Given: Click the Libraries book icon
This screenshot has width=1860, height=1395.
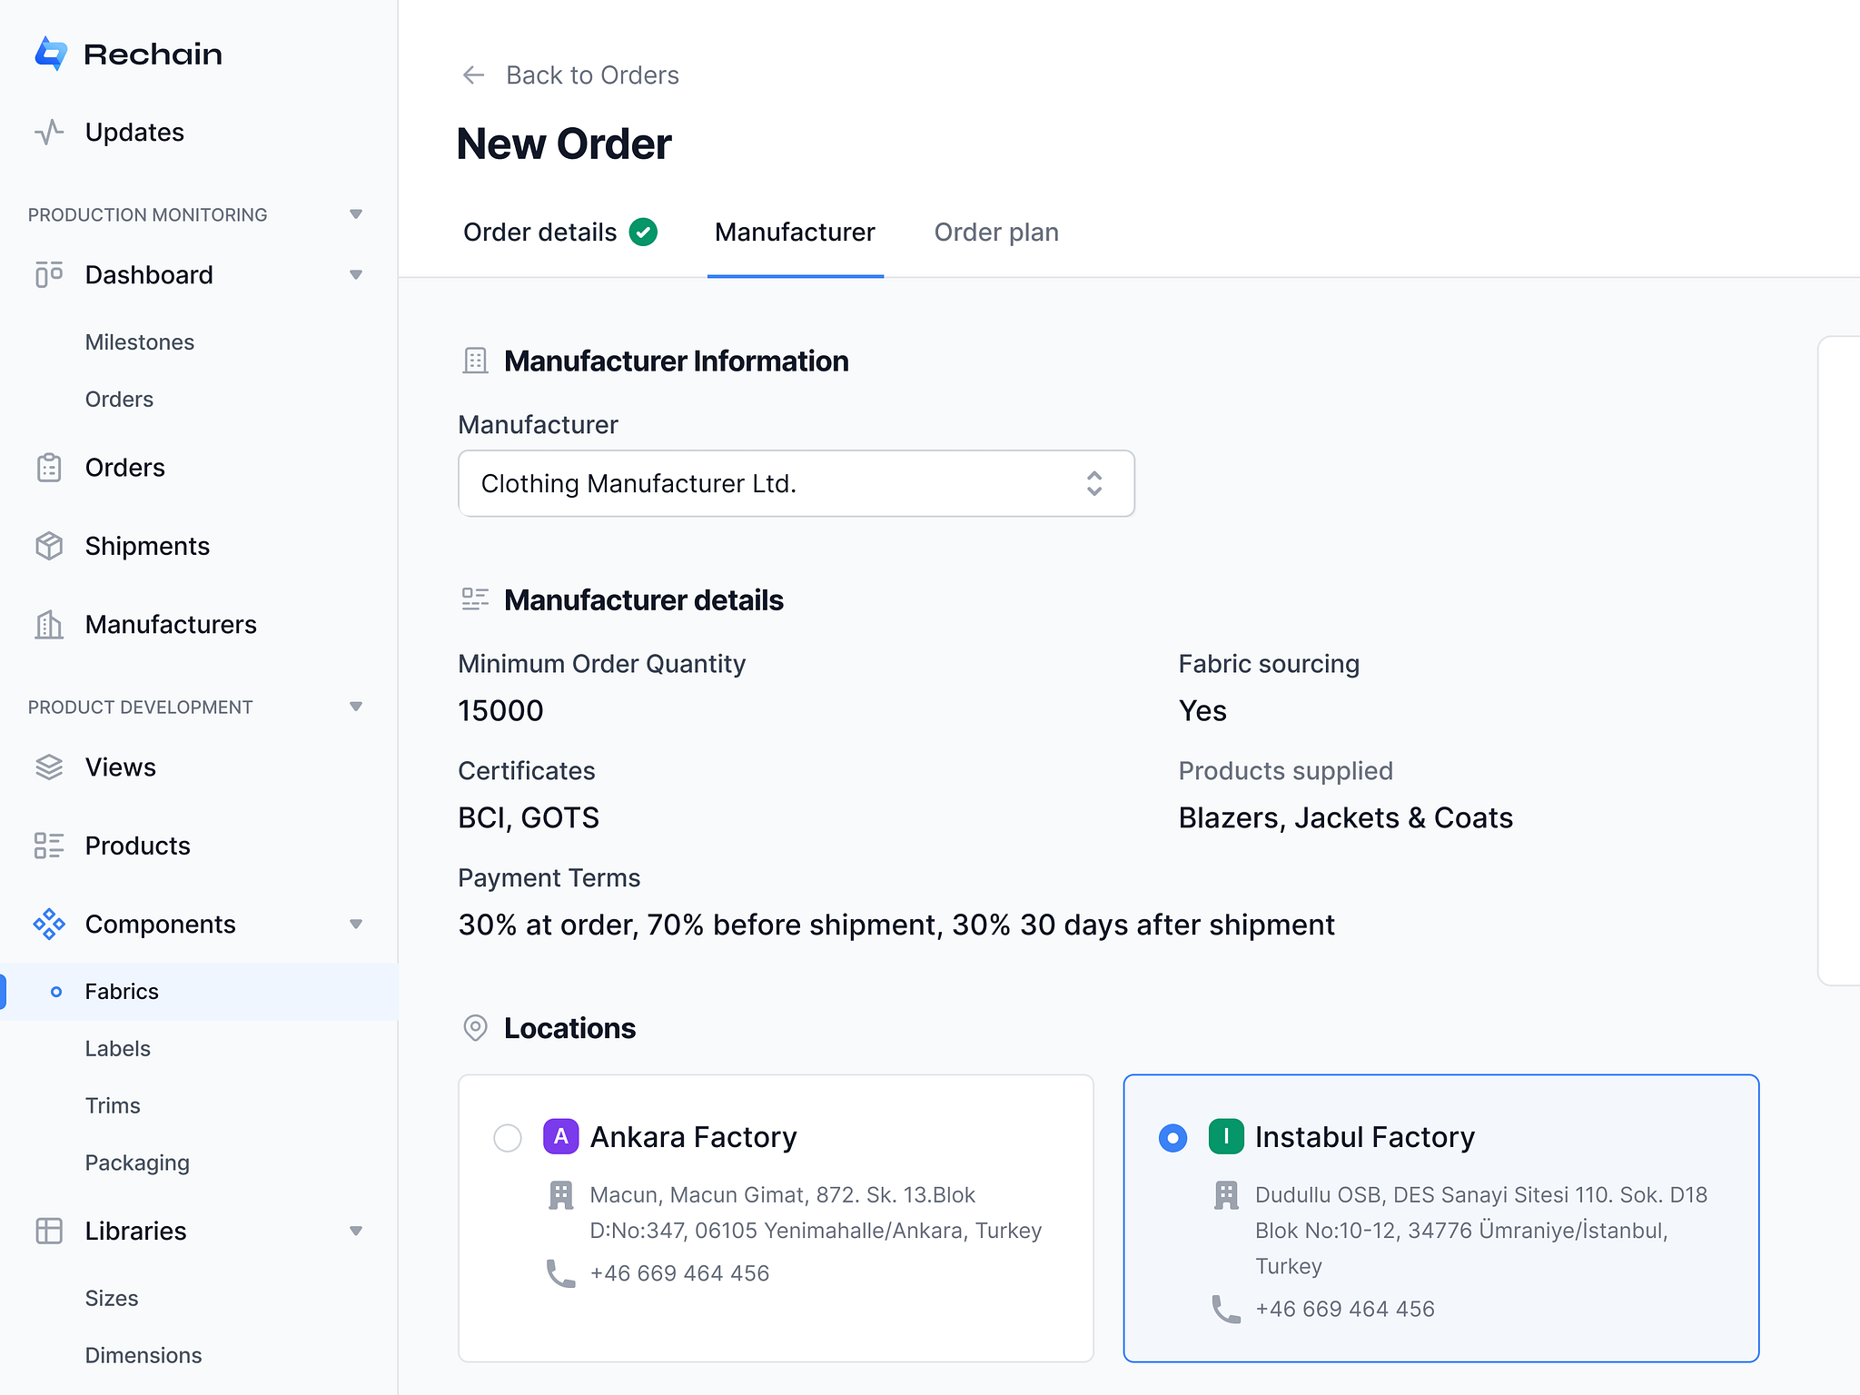Looking at the screenshot, I should [x=50, y=1231].
